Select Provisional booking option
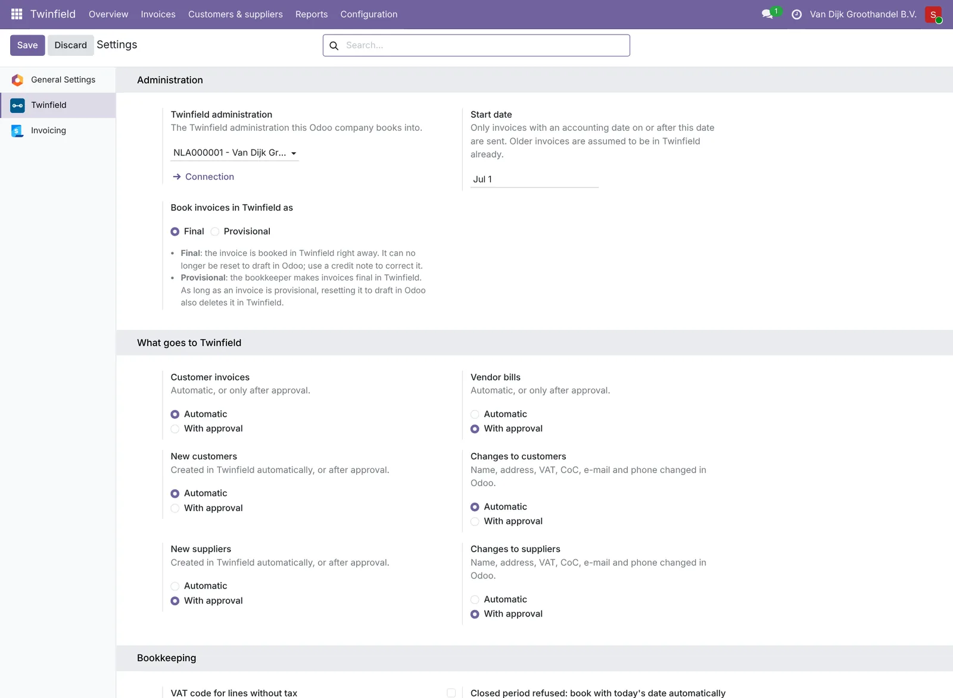 (x=215, y=231)
